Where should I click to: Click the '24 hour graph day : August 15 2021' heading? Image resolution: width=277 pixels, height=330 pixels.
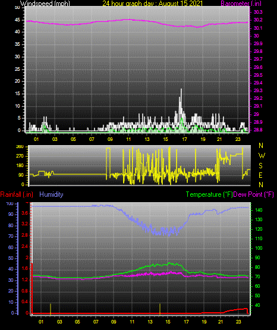153,3
